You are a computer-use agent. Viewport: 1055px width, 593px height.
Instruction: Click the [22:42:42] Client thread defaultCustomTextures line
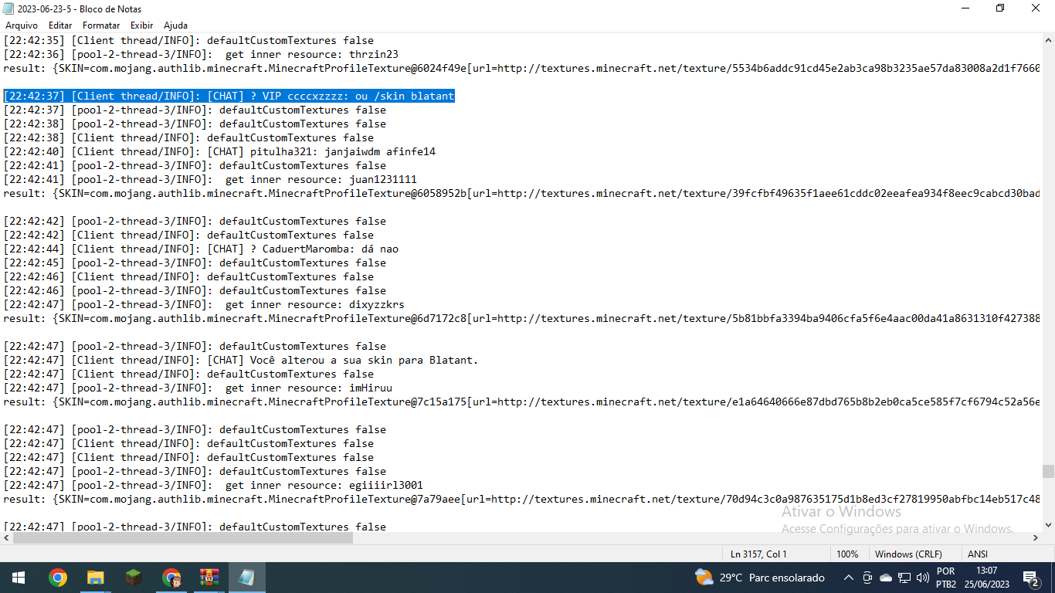pyautogui.click(x=188, y=235)
